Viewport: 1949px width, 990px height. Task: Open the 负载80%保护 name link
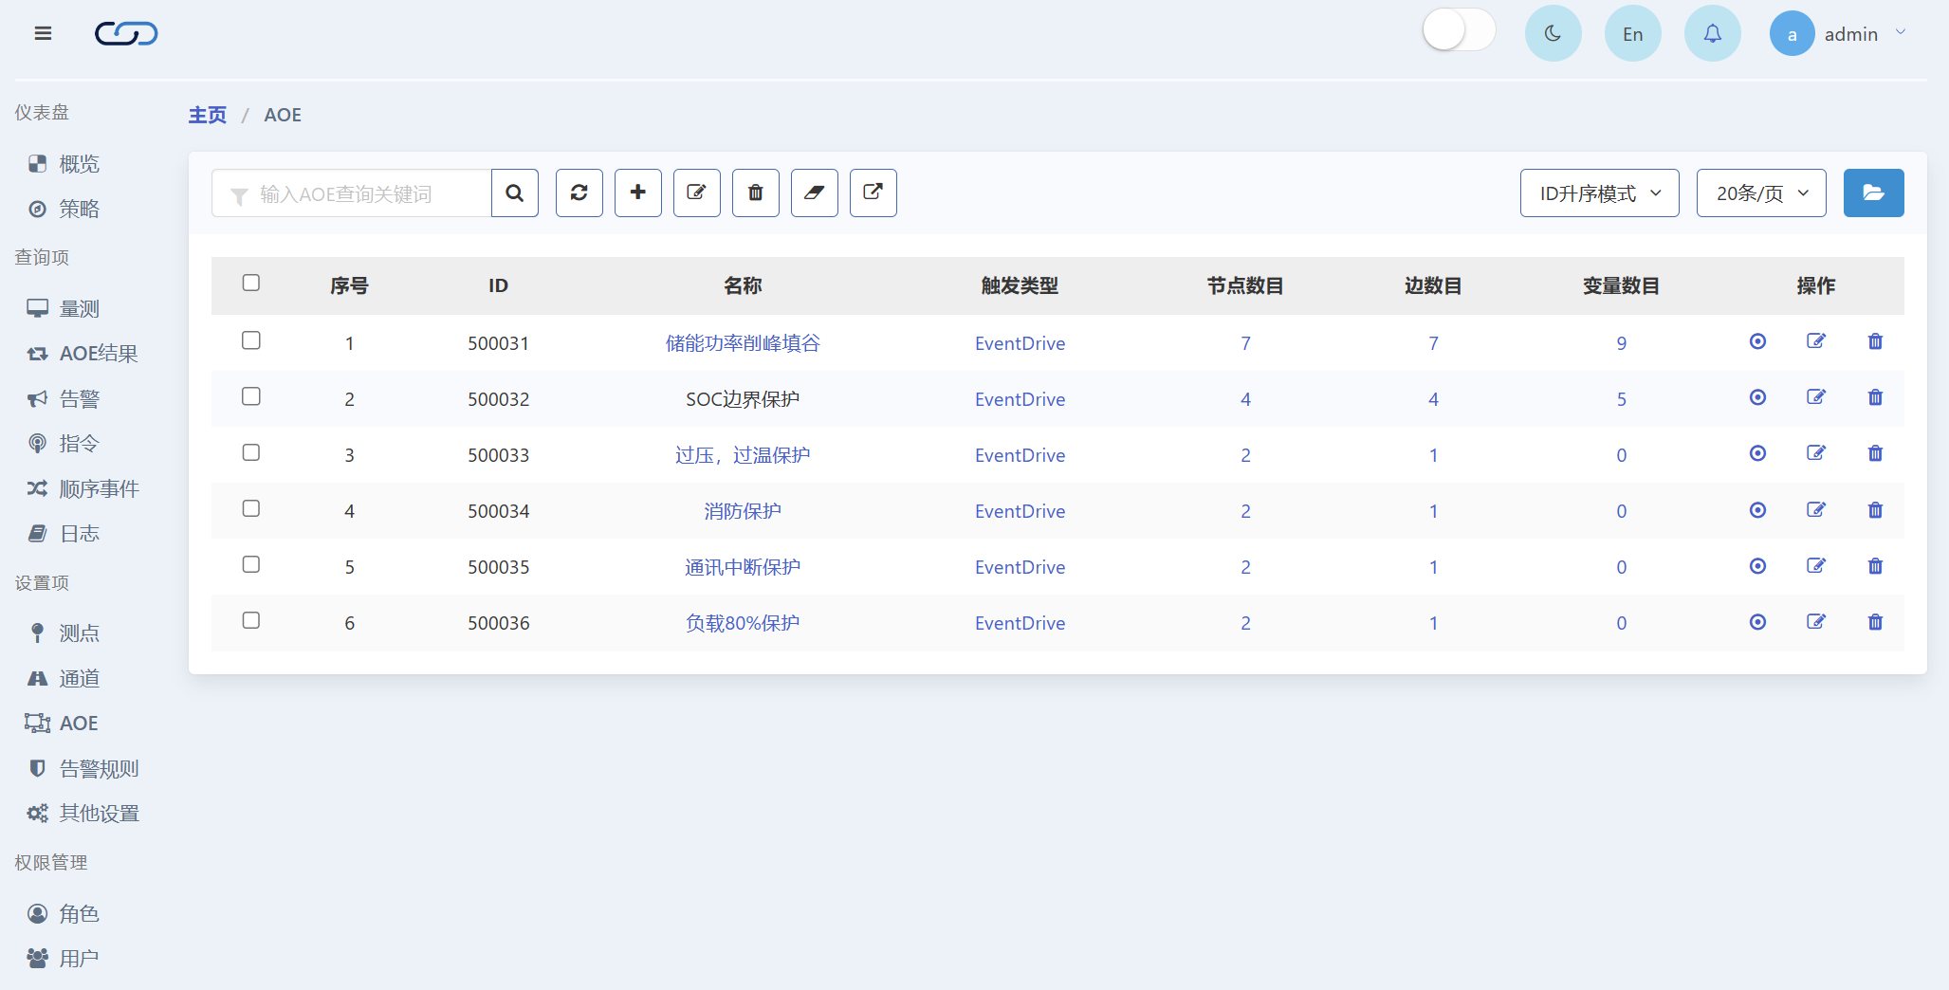pyautogui.click(x=743, y=623)
